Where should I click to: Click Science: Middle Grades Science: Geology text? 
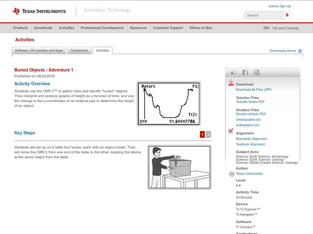pos(267,163)
